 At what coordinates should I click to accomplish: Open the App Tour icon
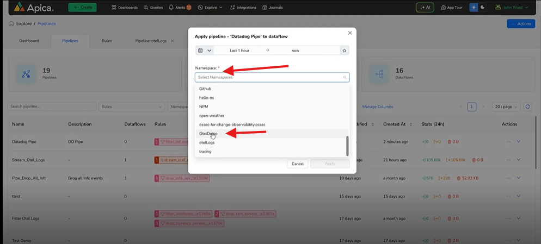point(444,8)
